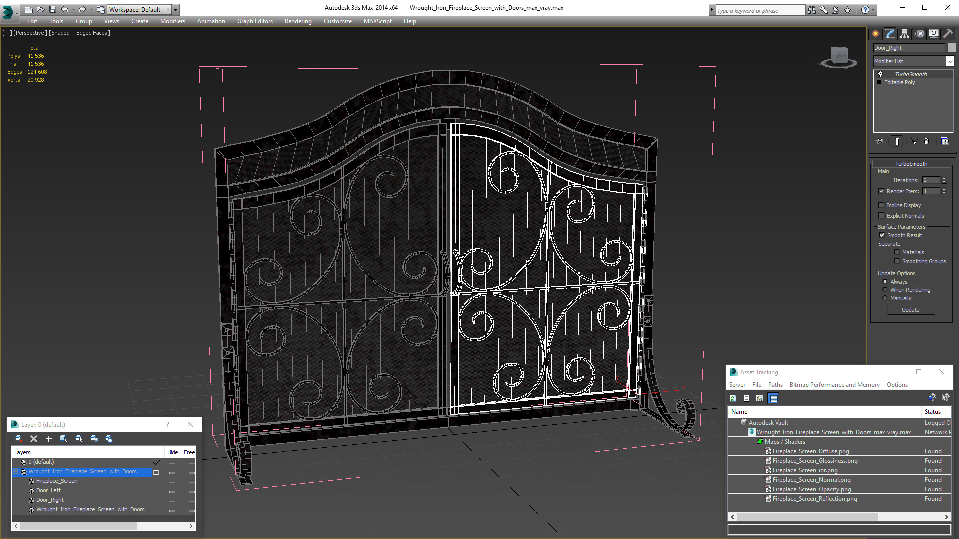Open the Rendering menu
The image size is (959, 539).
tap(298, 21)
